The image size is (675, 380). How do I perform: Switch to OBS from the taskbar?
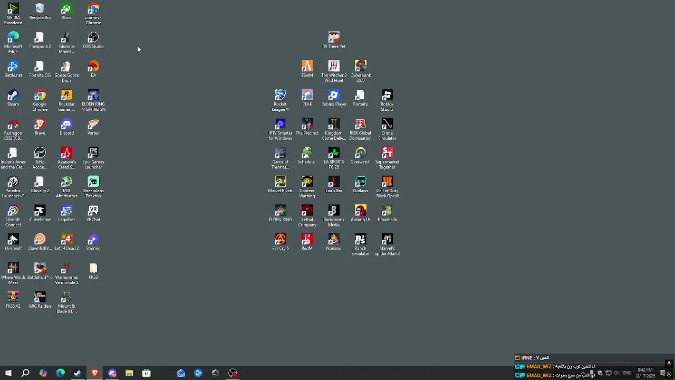[233, 373]
